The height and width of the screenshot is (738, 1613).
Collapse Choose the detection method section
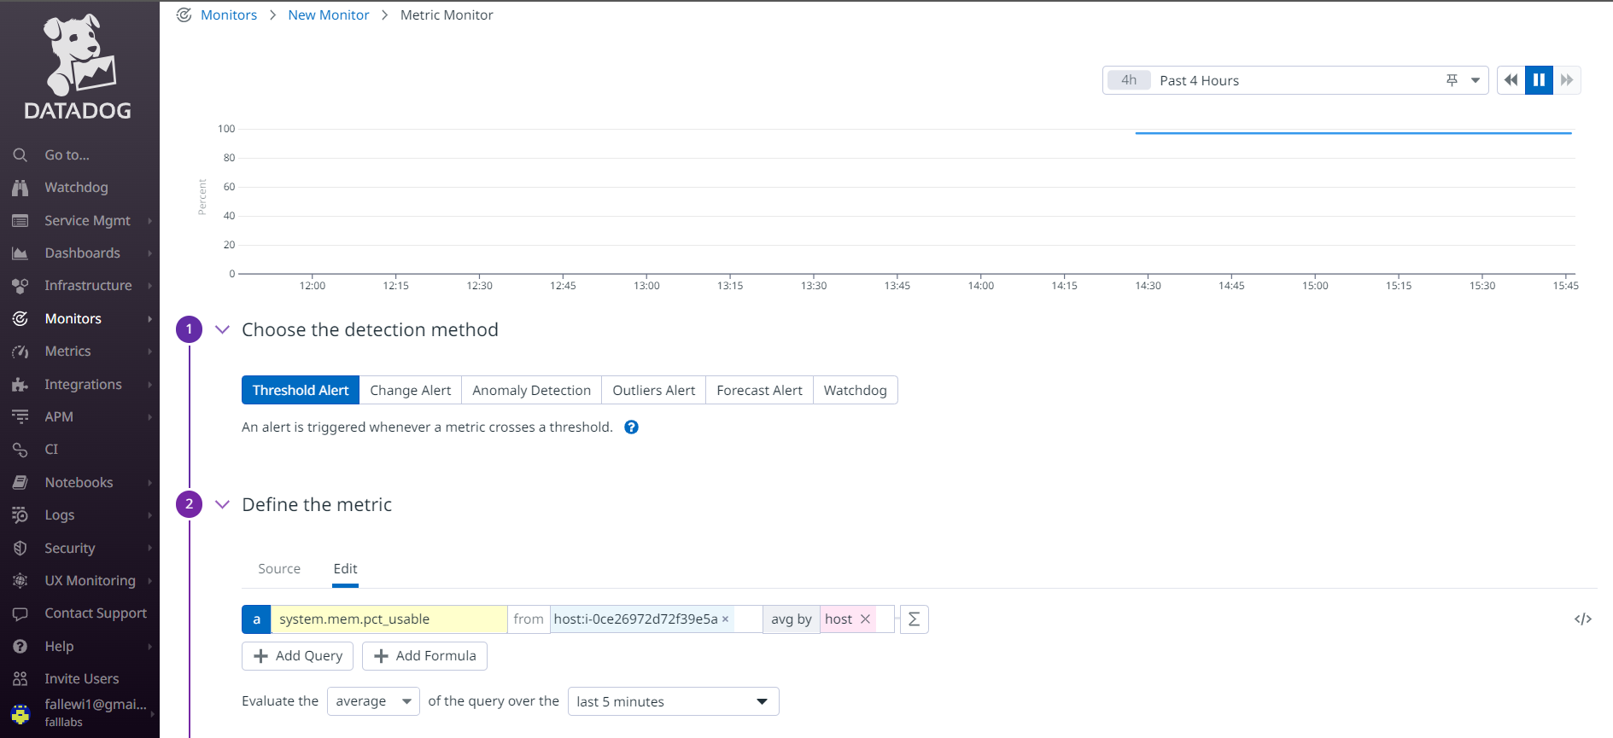[x=222, y=330]
